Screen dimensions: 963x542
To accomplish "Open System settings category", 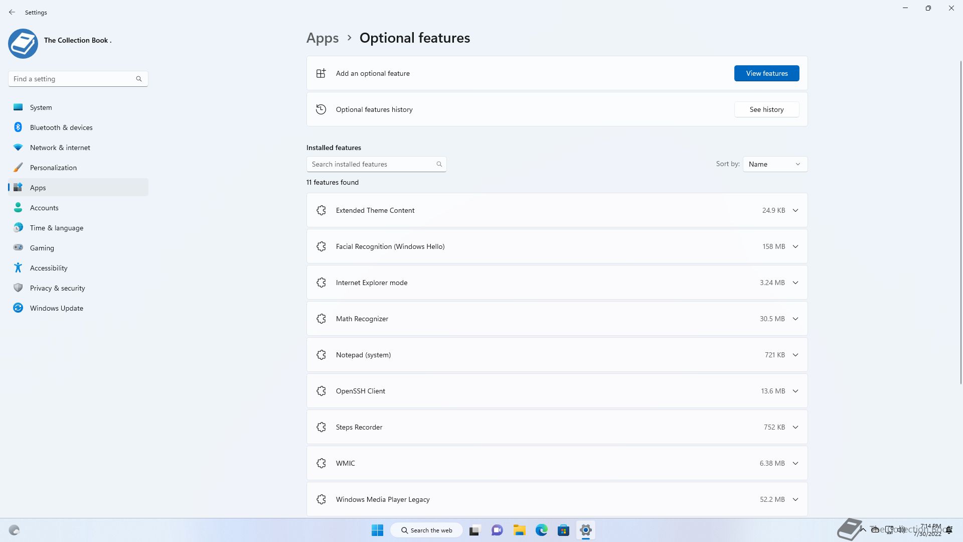I will click(78, 107).
